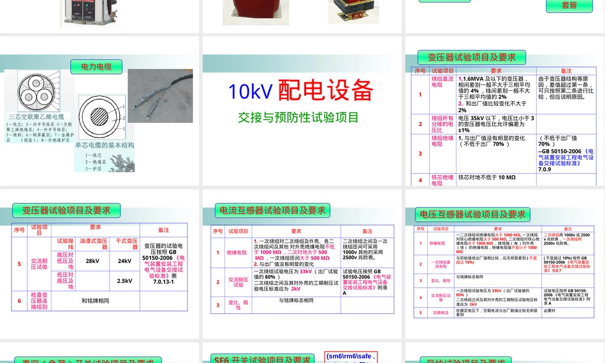Click the 2.5kV table cell
605x363 pixels.
click(125, 281)
